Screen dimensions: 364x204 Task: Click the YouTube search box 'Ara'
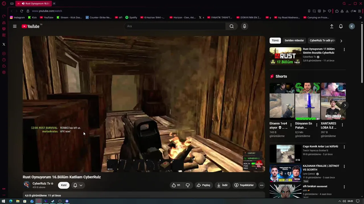pyautogui.click(x=175, y=26)
